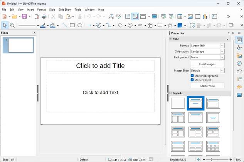Click the Fit Slide to Window icon
Screen dimensions: 244x162
coord(198,160)
